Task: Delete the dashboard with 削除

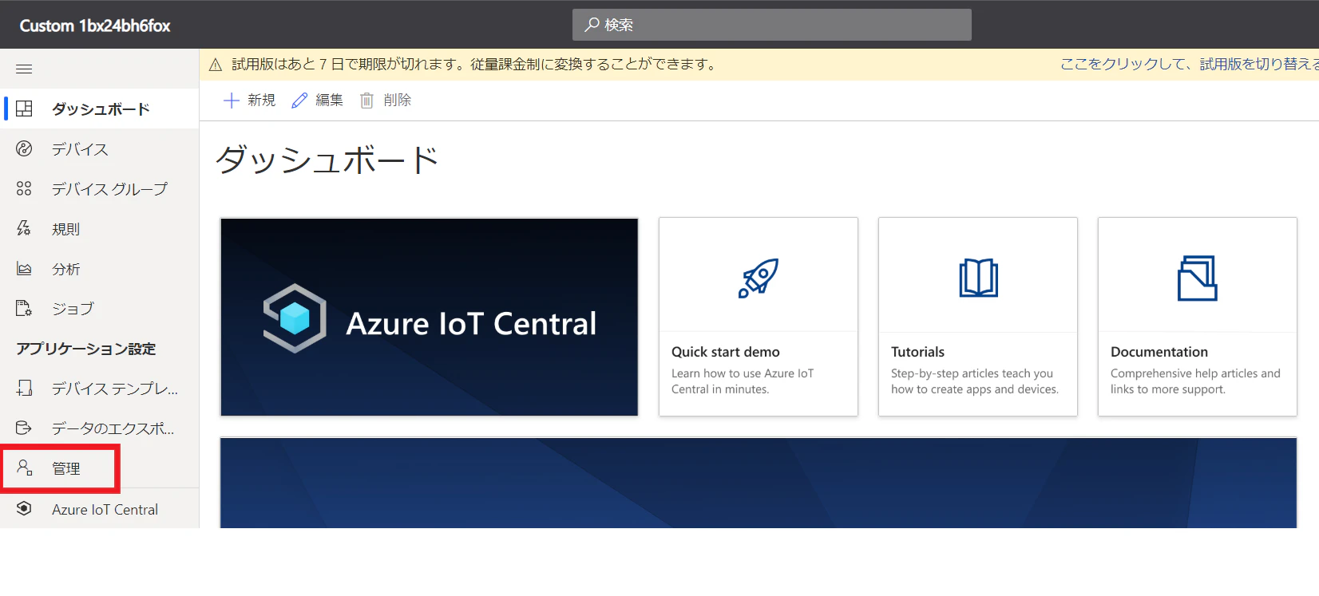Action: coord(386,100)
